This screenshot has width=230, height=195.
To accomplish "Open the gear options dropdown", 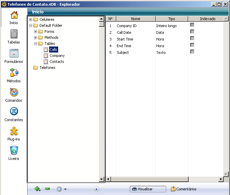I will tap(61, 189).
